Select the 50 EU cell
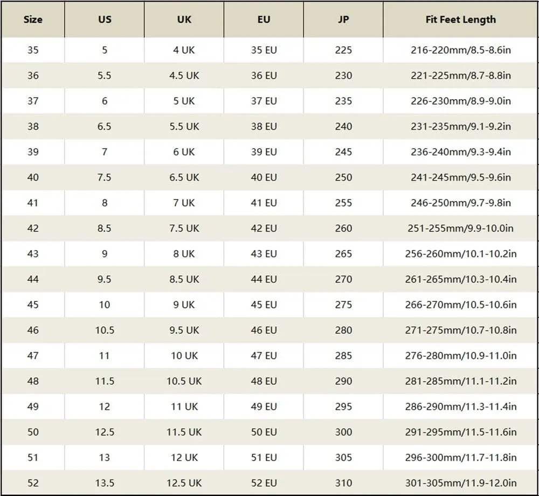Viewport: 539px width, 496px height. (264, 432)
